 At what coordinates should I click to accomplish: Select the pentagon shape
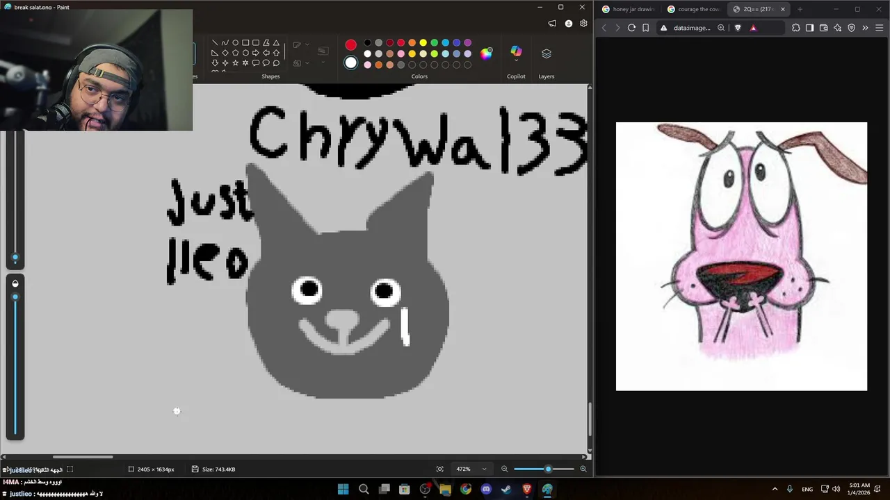[x=235, y=53]
